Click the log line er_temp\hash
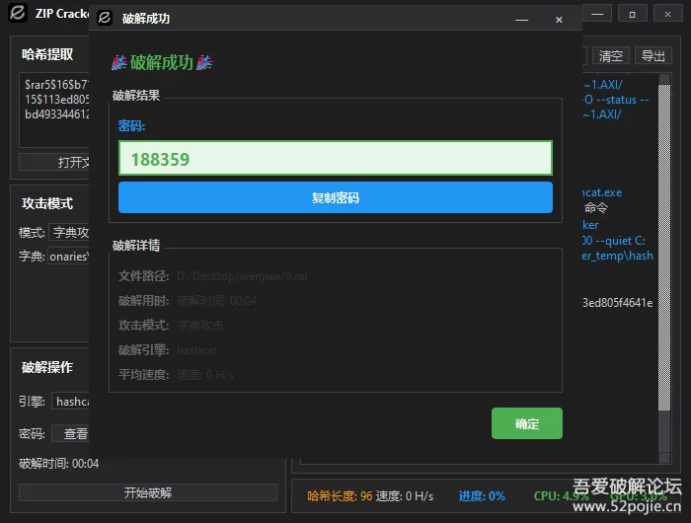The width and height of the screenshot is (691, 523). tap(617, 256)
